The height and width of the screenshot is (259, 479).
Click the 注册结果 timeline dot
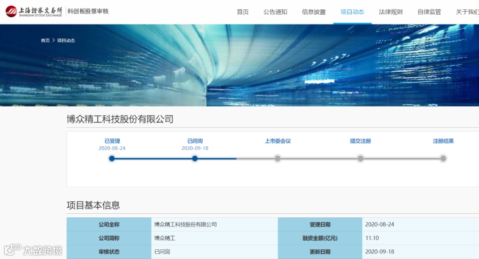pos(443,158)
